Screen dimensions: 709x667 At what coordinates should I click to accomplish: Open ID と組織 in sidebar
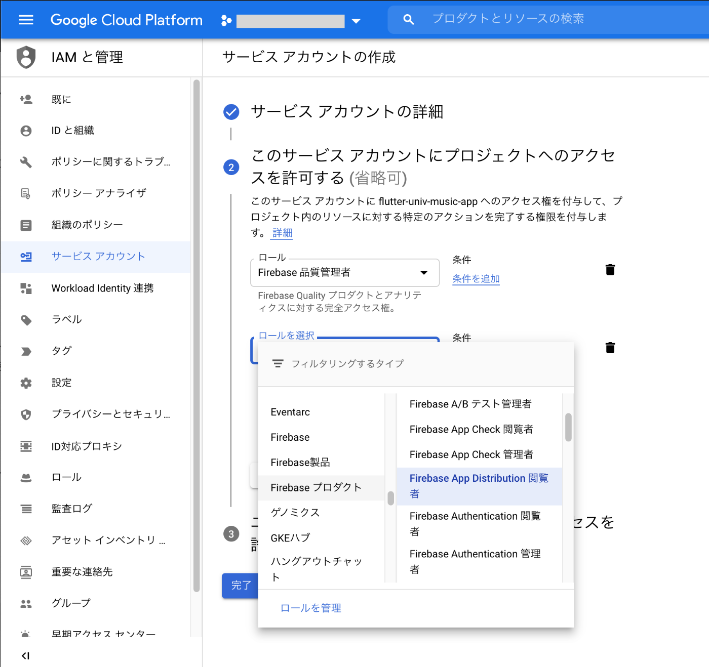point(96,131)
